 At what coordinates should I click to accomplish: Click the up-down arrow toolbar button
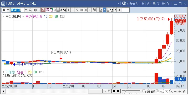pos(119,10)
